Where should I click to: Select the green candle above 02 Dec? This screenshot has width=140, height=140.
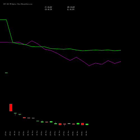point(78,124)
